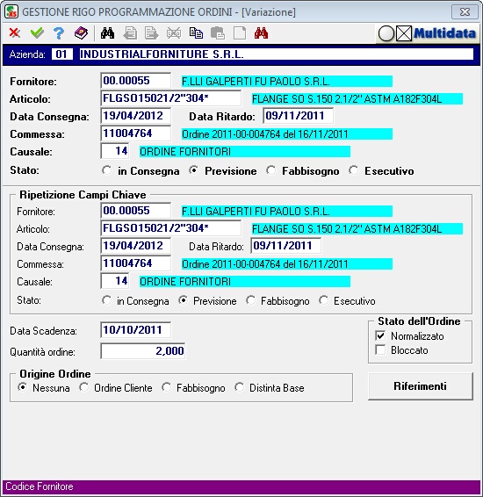This screenshot has height=497, width=483.
Task: Enable the Bloccato checkbox
Action: click(380, 350)
